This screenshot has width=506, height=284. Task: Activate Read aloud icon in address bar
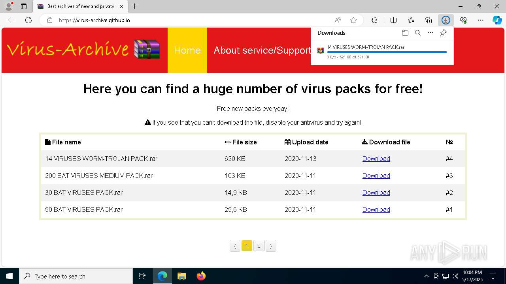pos(338,20)
